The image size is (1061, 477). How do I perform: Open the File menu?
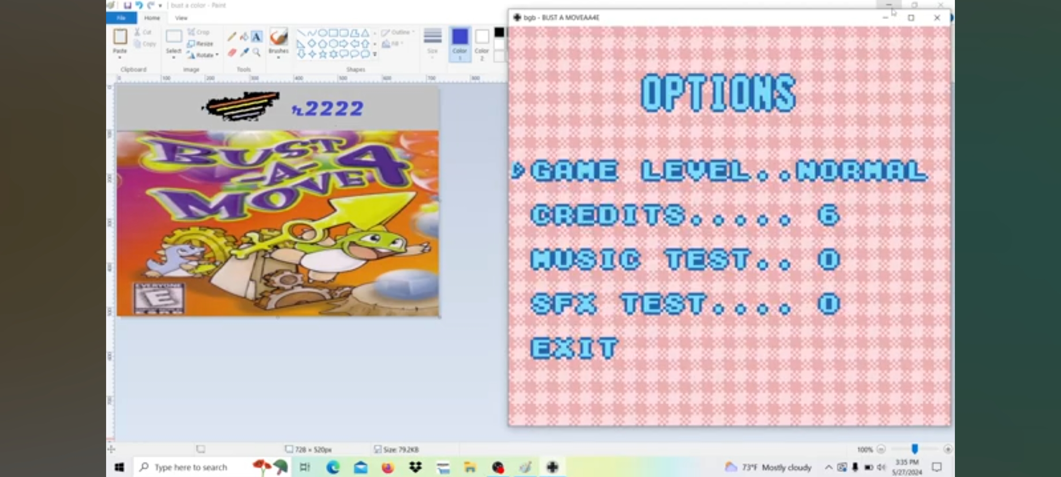(121, 18)
